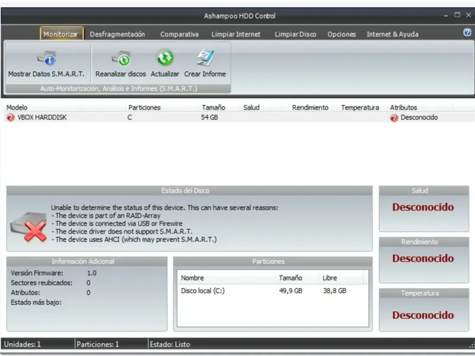Click the disk with red X icon
This screenshot has height=356, width=475.
[x=28, y=227]
